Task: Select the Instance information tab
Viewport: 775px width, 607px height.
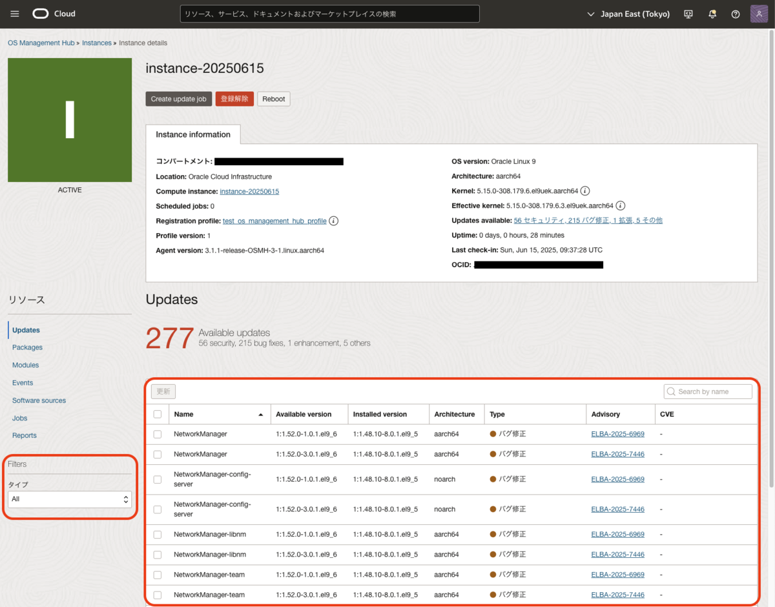Action: 193,134
